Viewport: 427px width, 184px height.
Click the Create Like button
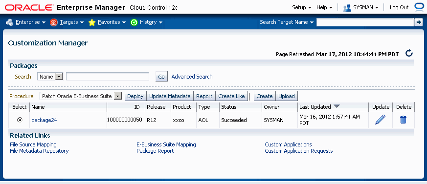coord(232,96)
